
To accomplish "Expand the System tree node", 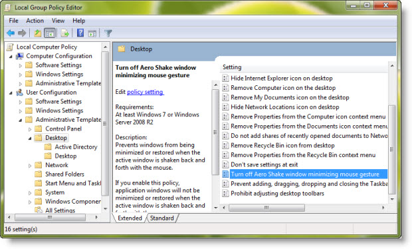I will [x=30, y=193].
